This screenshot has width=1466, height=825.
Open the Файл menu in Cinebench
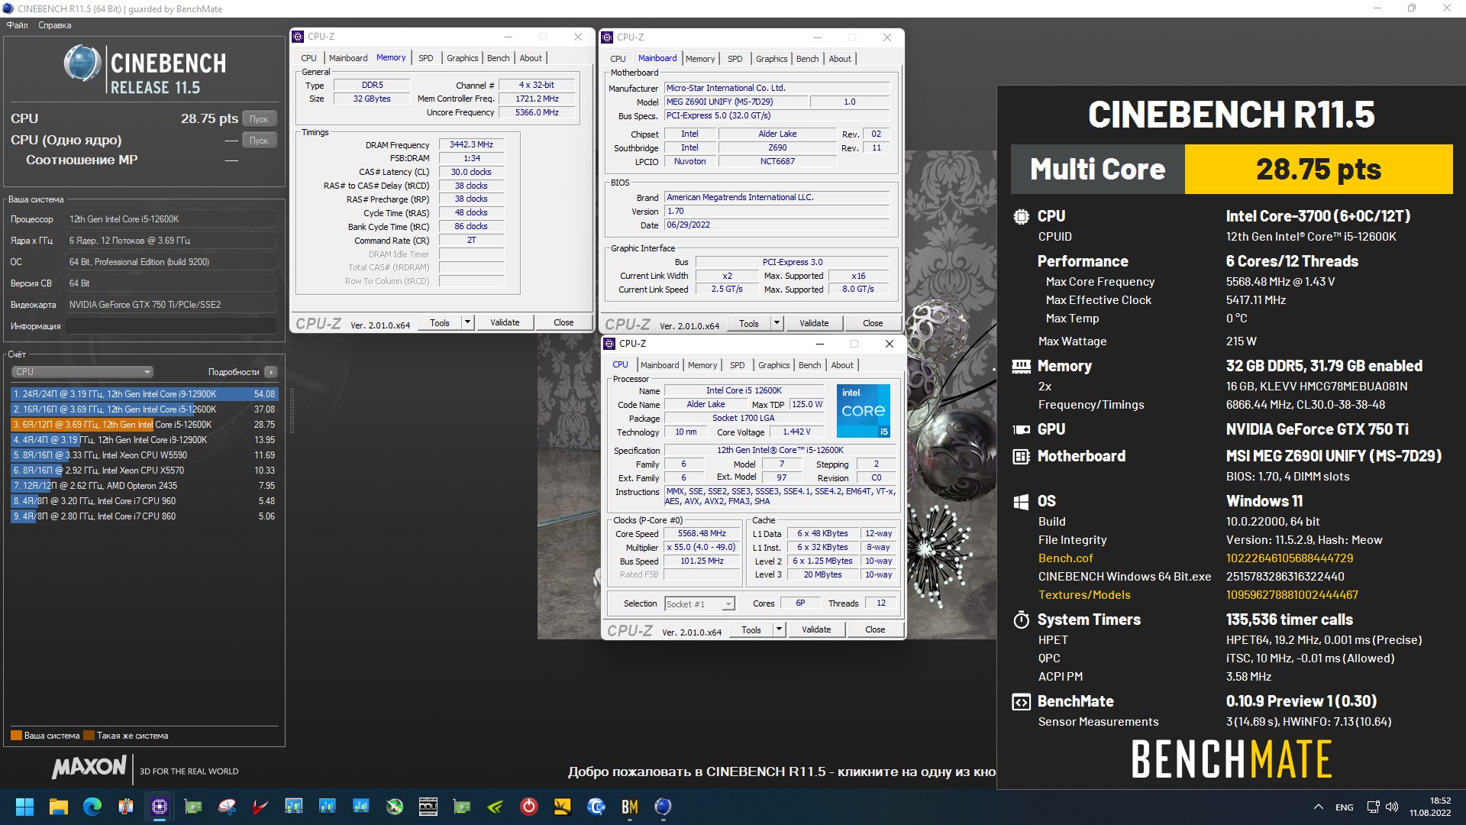pyautogui.click(x=17, y=25)
